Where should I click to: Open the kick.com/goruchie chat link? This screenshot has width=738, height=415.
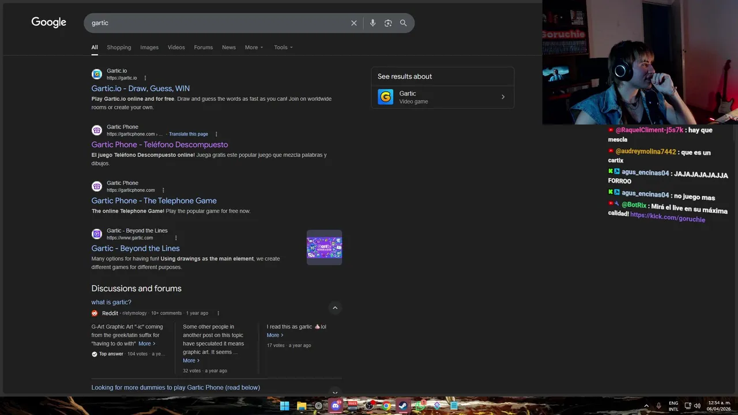(x=668, y=217)
